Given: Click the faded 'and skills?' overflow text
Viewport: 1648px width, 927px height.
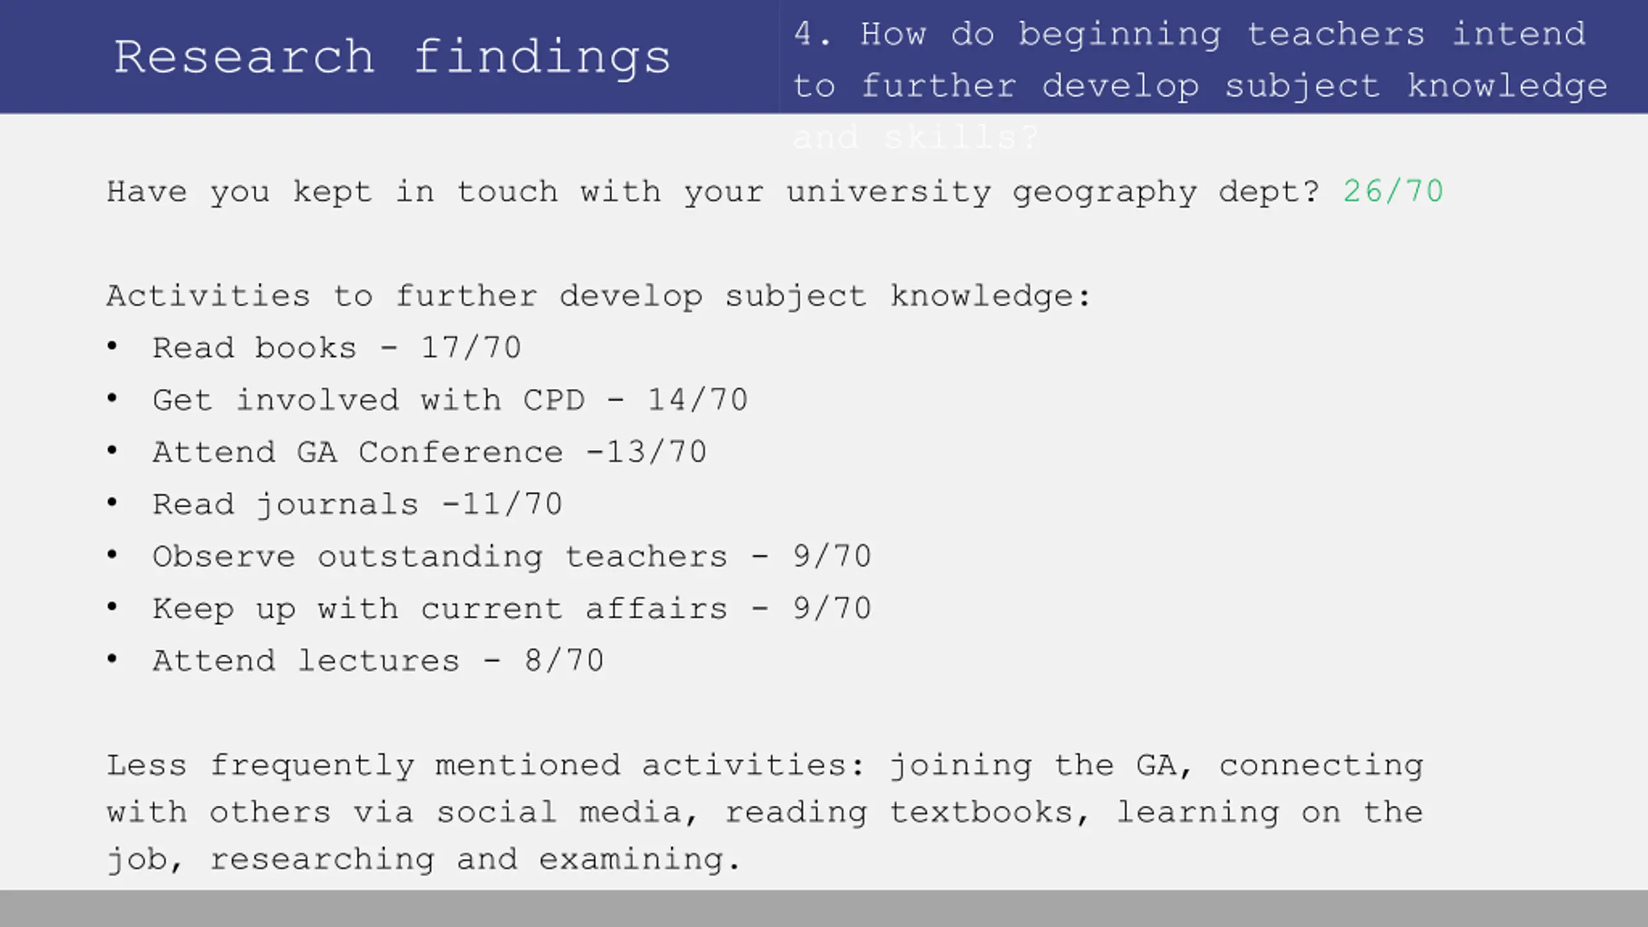Looking at the screenshot, I should tap(915, 138).
